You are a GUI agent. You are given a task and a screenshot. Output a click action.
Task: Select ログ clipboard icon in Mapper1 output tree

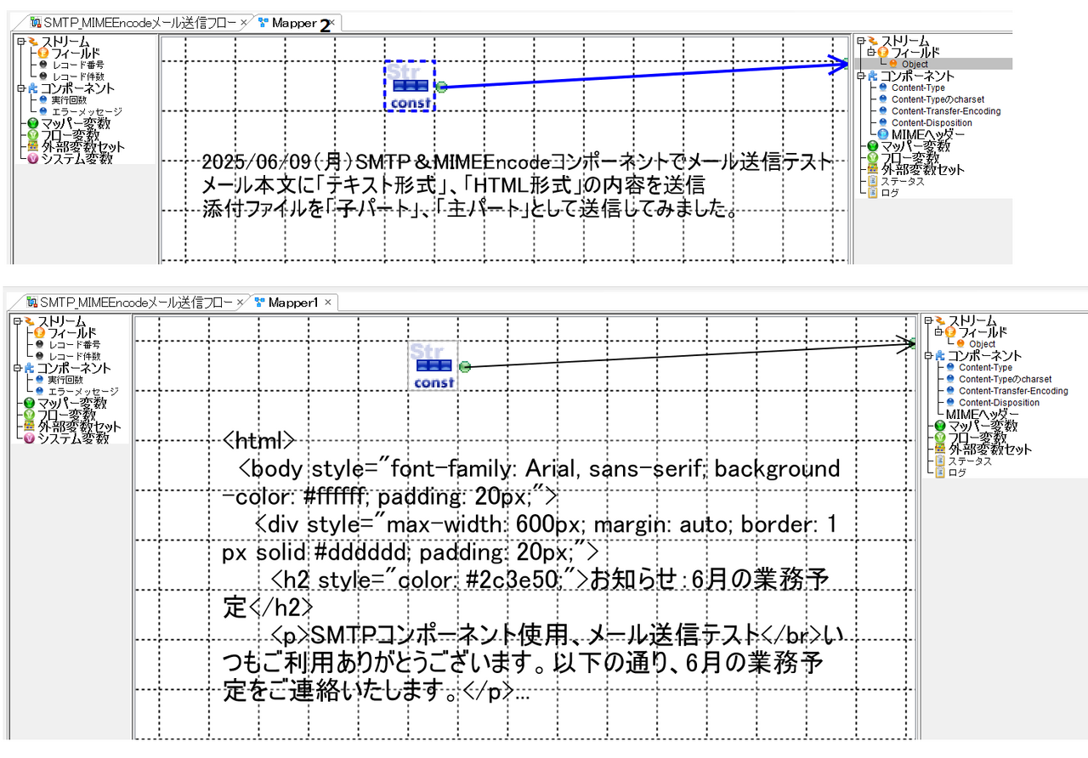[940, 472]
